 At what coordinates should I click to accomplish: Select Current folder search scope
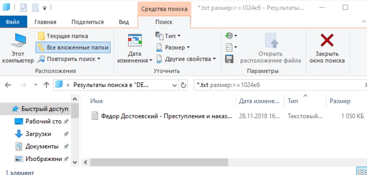click(x=63, y=36)
